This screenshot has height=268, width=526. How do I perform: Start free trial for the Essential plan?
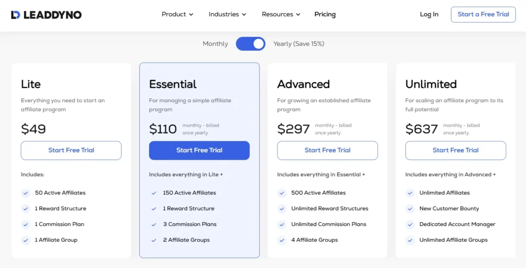coord(199,150)
